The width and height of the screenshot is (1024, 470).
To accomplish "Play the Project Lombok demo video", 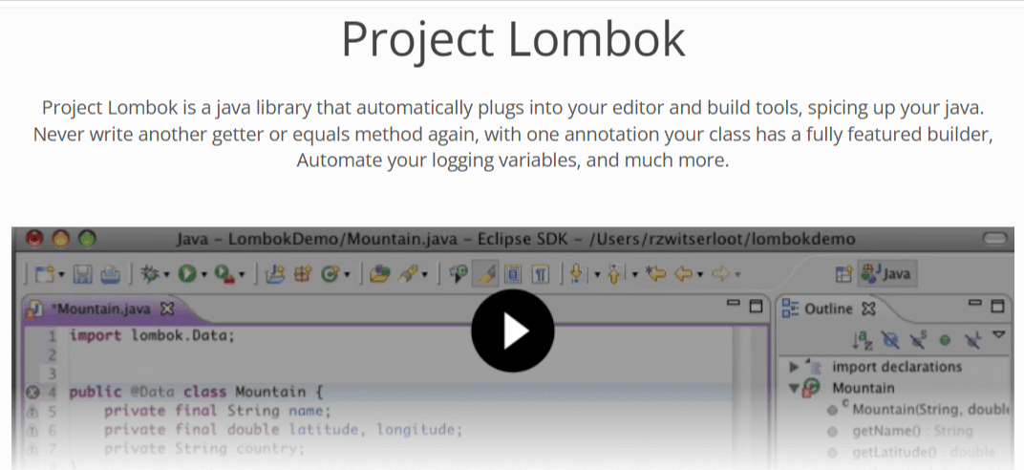I will (x=513, y=331).
